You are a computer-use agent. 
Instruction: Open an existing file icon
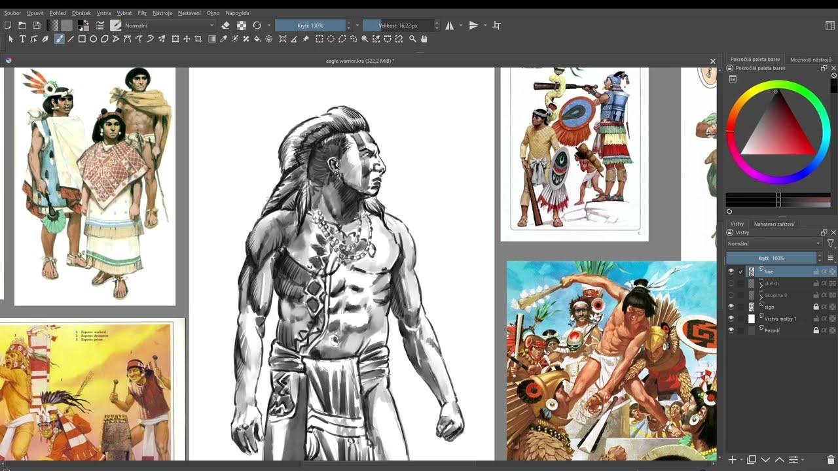22,26
